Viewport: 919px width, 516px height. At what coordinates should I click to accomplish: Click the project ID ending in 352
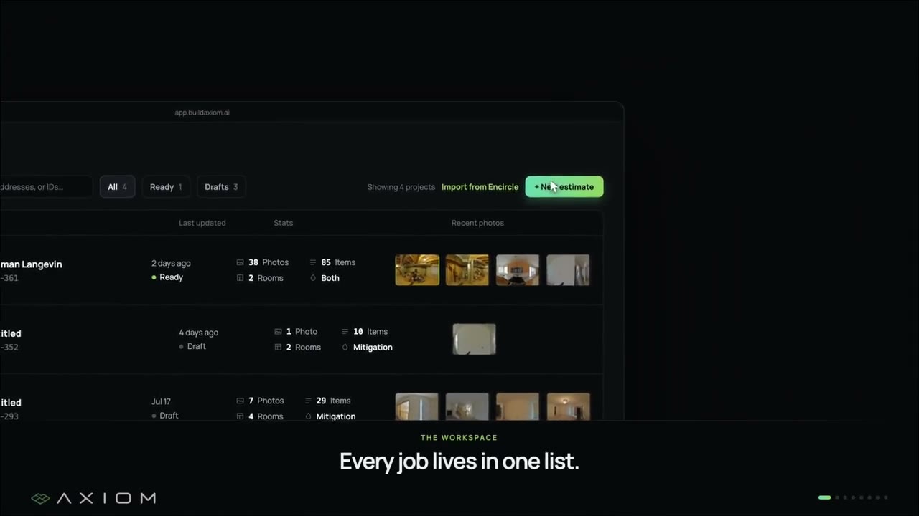9,348
